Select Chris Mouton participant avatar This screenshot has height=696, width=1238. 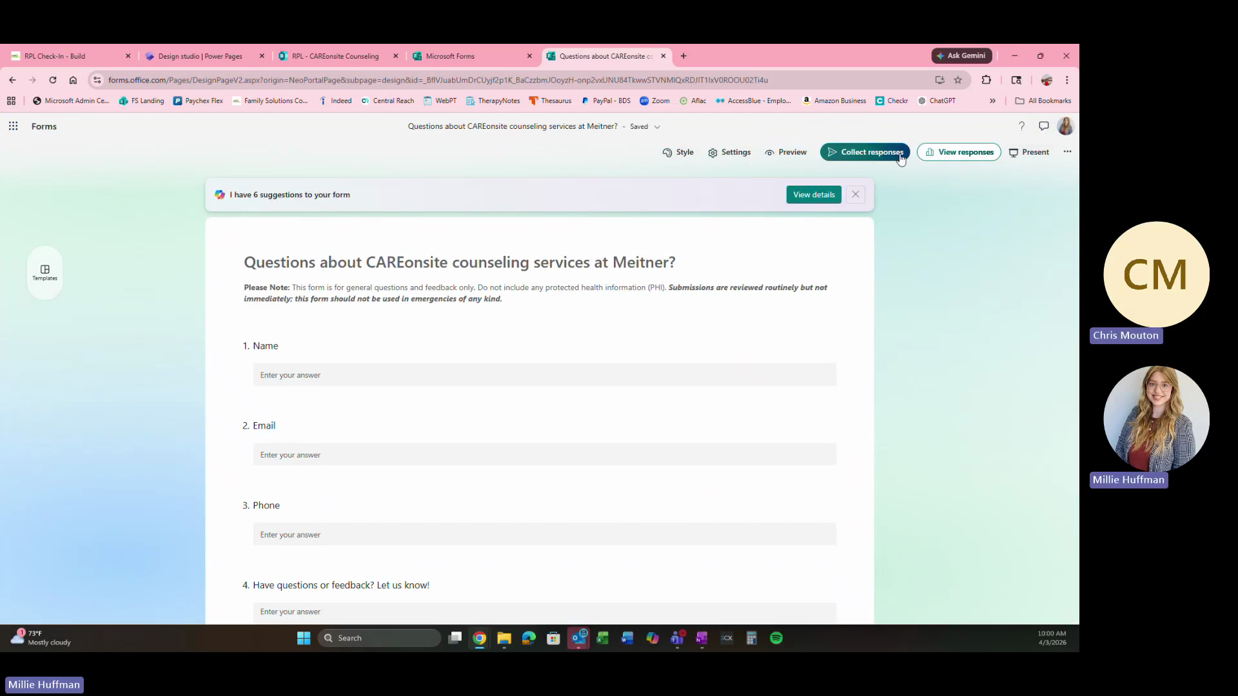coord(1156,275)
